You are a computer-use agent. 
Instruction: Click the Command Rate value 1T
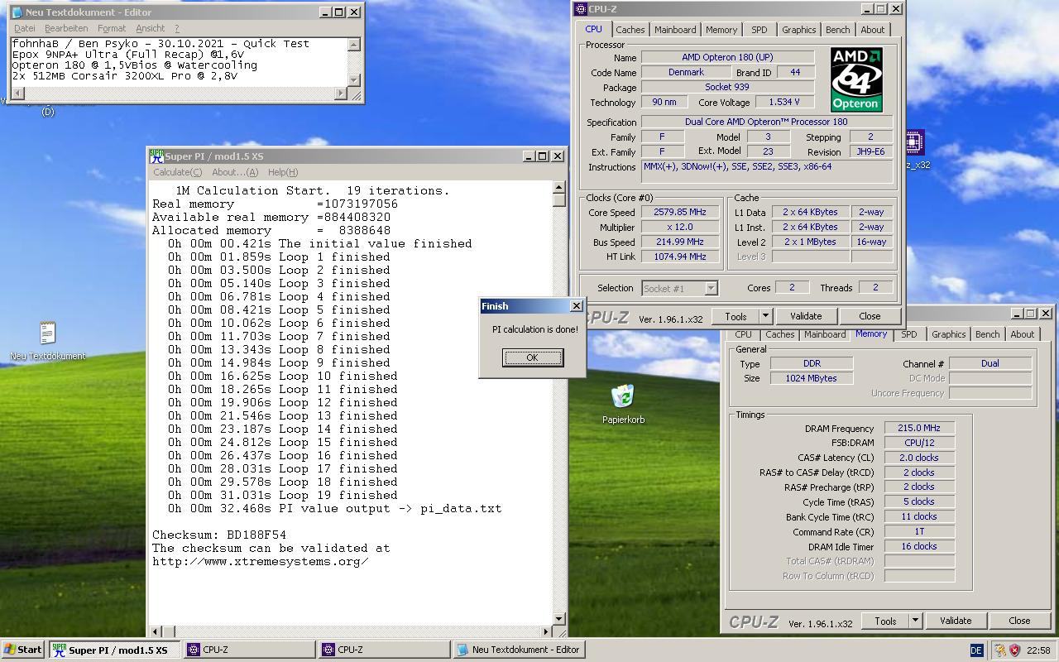click(x=919, y=531)
